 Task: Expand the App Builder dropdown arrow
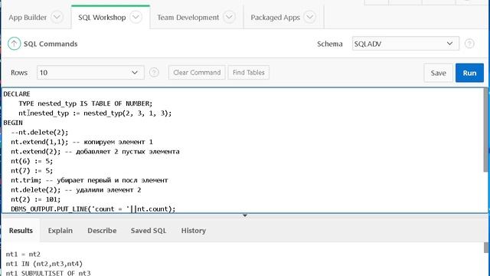coord(57,17)
